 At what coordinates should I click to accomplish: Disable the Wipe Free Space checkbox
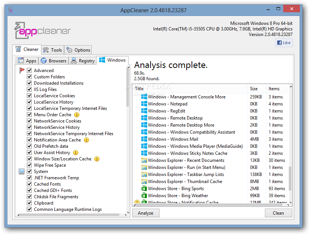click(29, 165)
